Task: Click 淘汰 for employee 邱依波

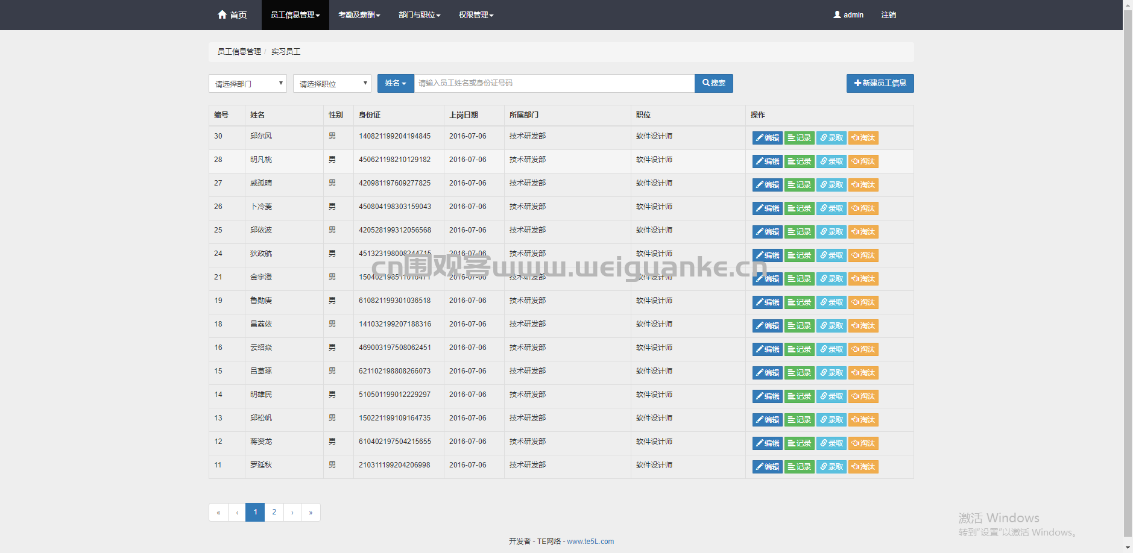Action: tap(863, 232)
